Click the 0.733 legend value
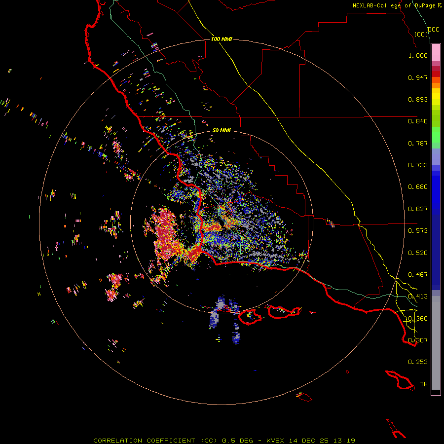444x444 pixels. [418, 165]
